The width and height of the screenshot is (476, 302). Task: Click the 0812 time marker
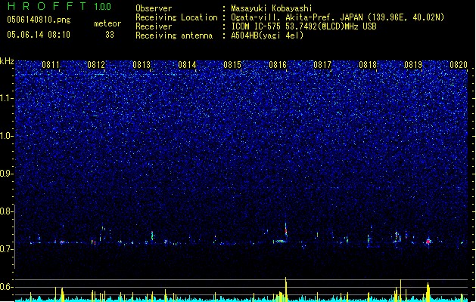click(96, 65)
